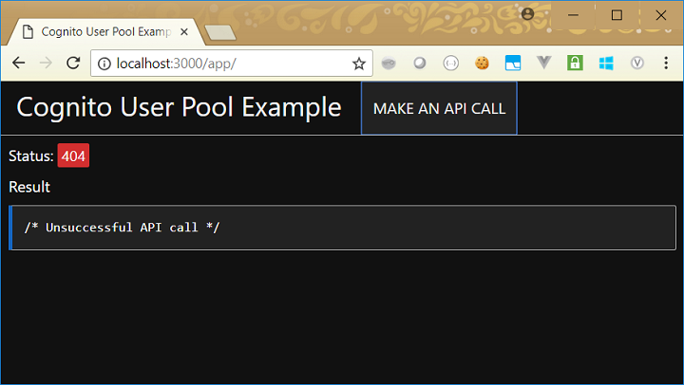684x385 pixels.
Task: Click the Vue devtools extension icon
Action: coord(543,64)
